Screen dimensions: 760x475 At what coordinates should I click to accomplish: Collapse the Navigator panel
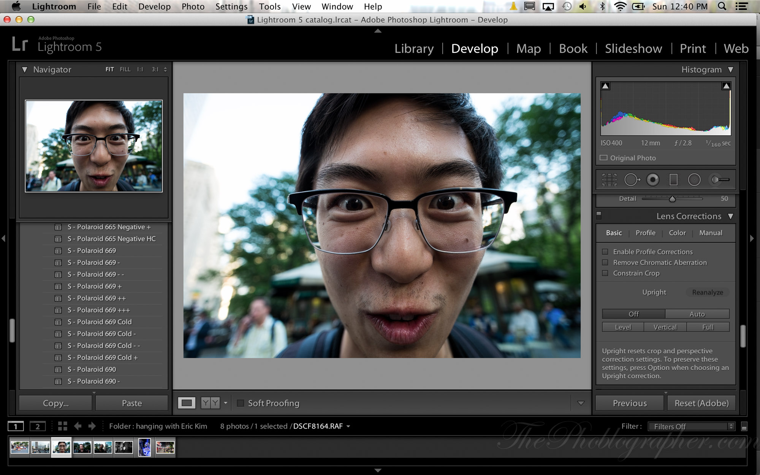point(25,70)
